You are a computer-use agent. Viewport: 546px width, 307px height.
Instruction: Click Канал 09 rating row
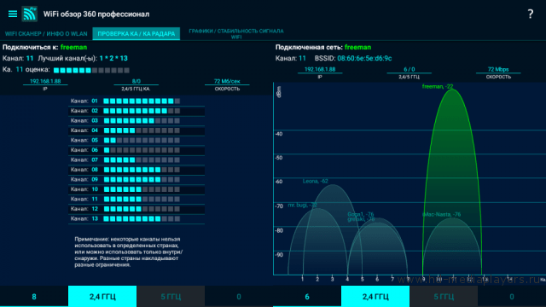(136, 179)
